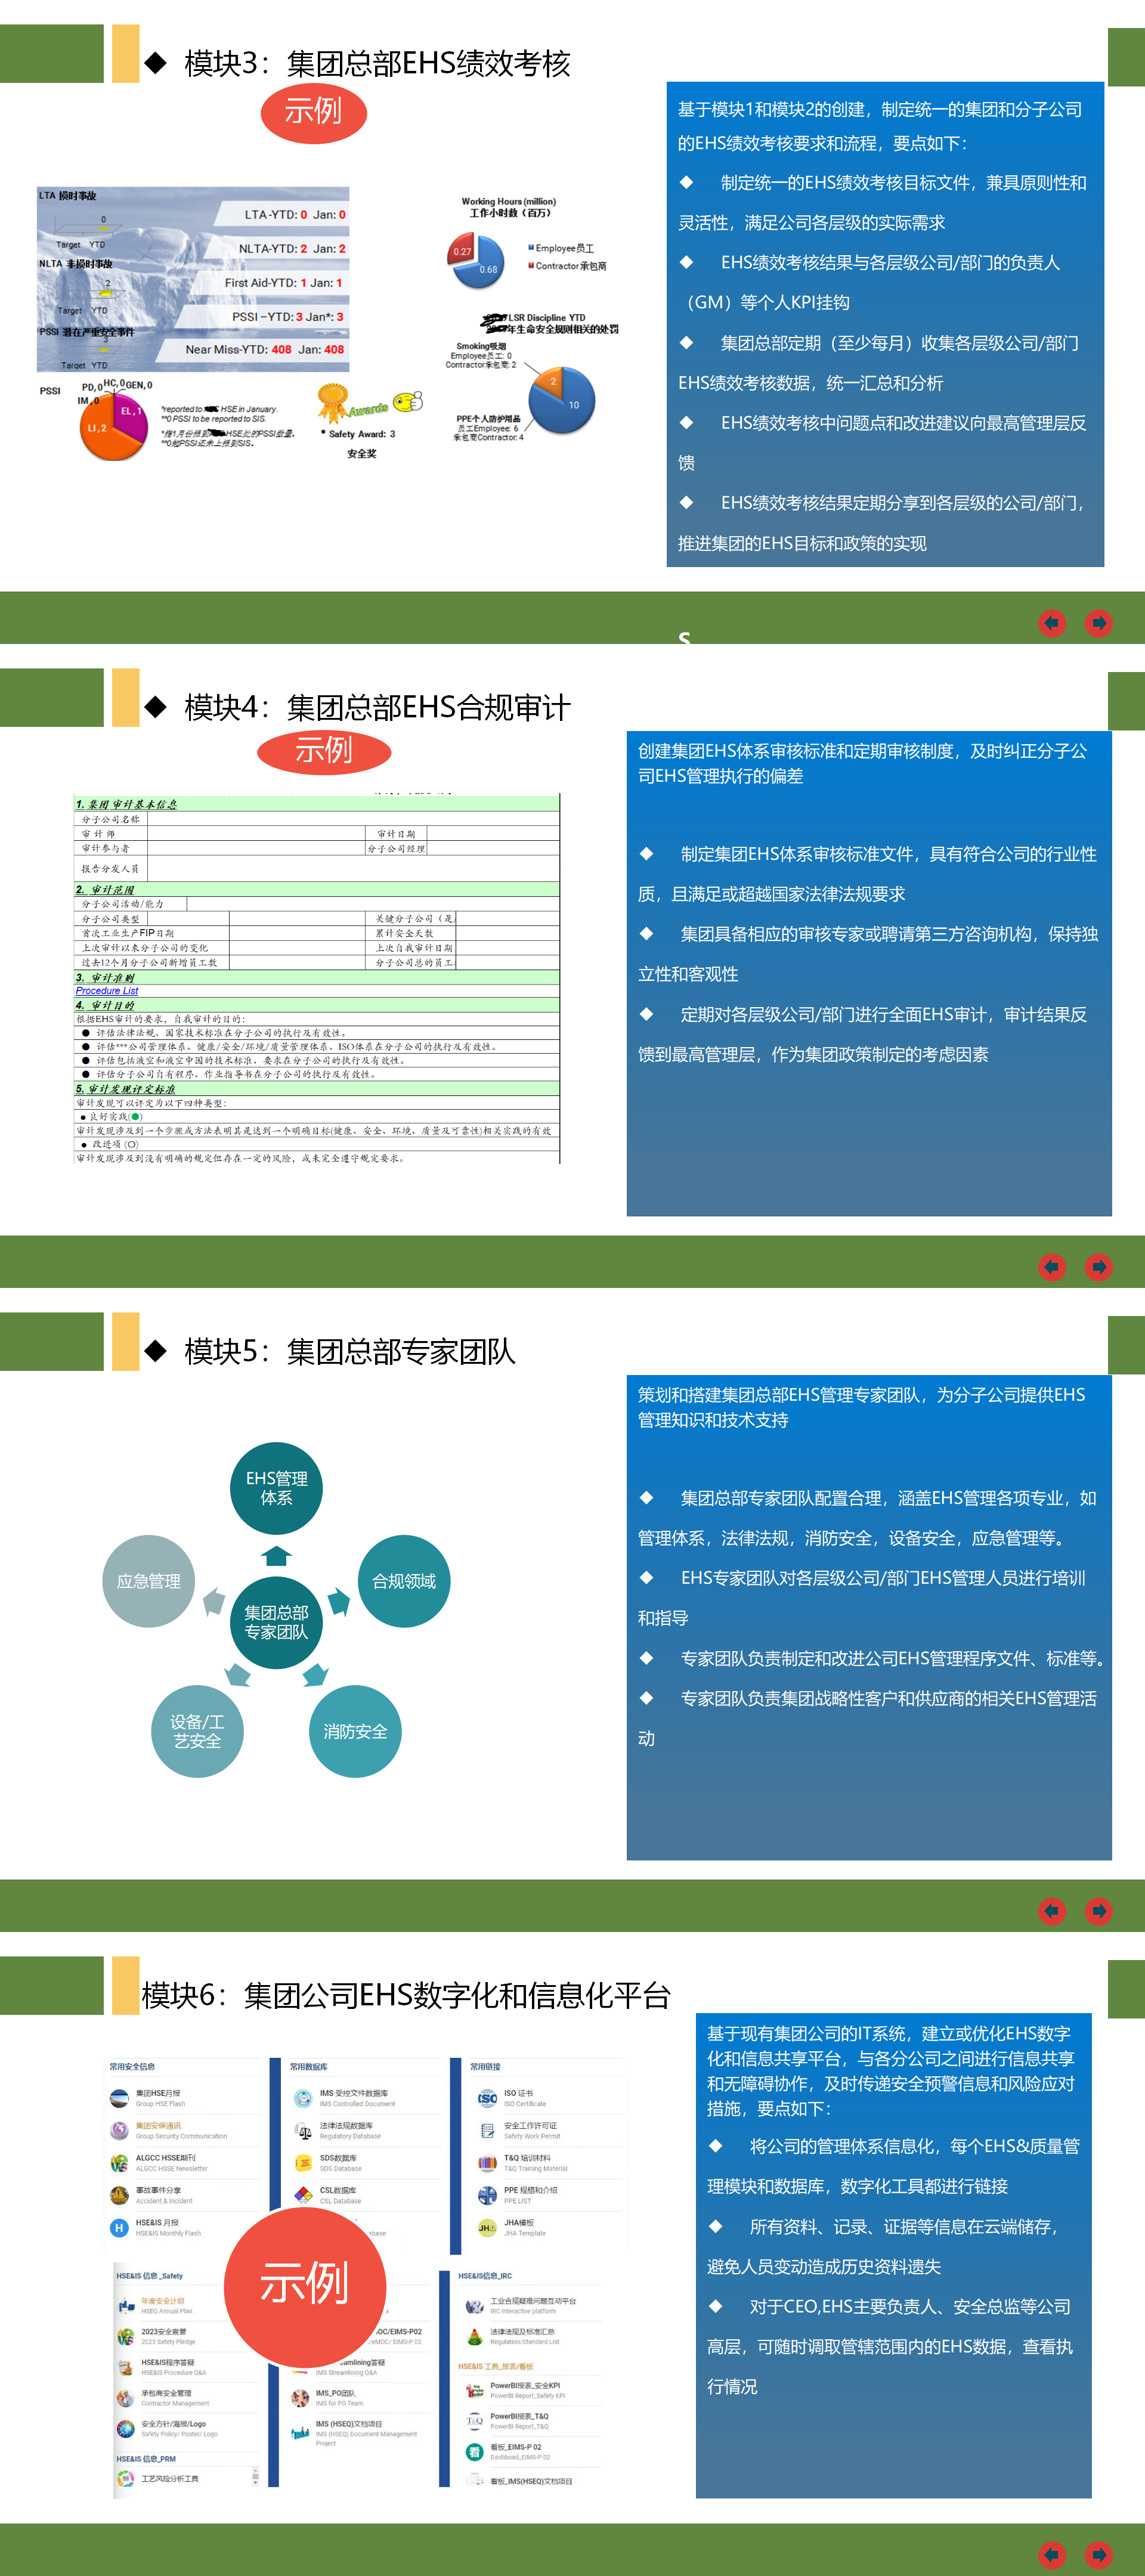Click the 常用链接 section header

tap(486, 2067)
